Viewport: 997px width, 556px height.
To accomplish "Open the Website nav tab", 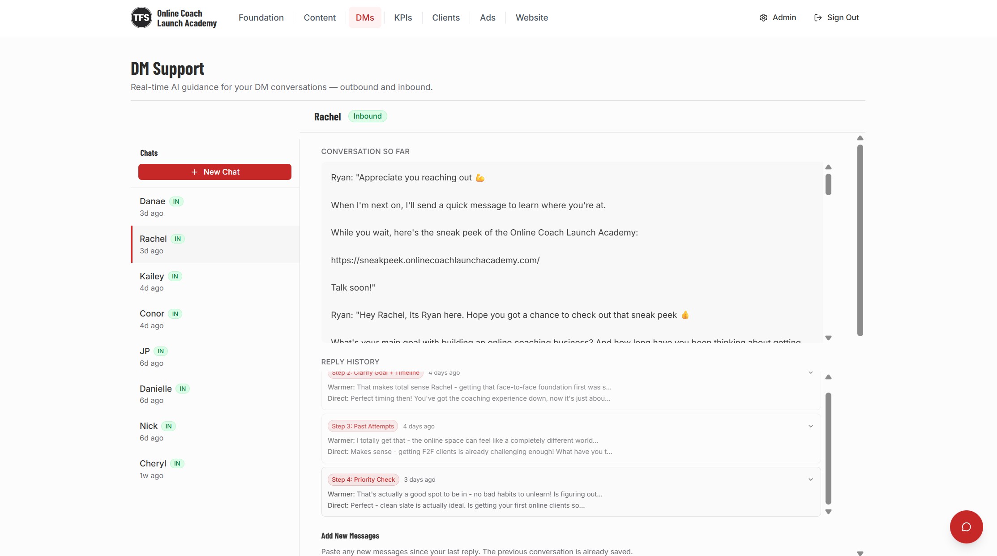I will pyautogui.click(x=532, y=17).
